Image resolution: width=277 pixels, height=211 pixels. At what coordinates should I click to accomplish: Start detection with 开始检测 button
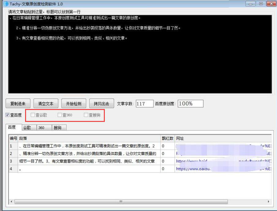(x=74, y=104)
